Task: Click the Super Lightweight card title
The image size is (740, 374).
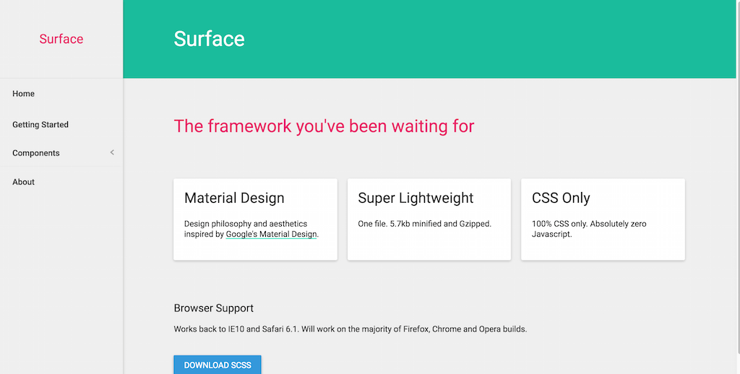Action: [416, 198]
